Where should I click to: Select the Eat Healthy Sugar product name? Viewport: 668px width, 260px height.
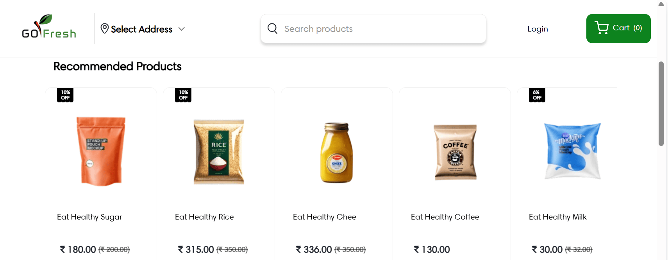(x=89, y=217)
